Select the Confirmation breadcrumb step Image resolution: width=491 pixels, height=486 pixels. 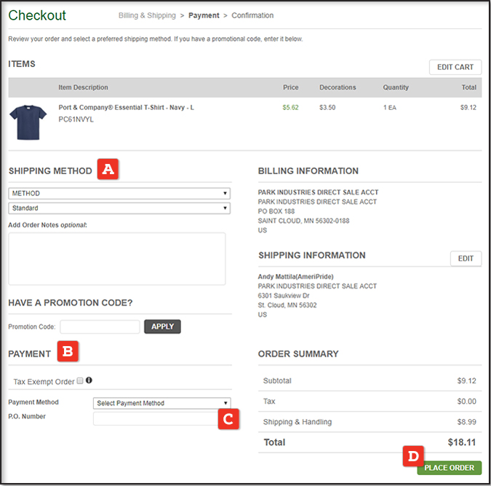coord(252,15)
